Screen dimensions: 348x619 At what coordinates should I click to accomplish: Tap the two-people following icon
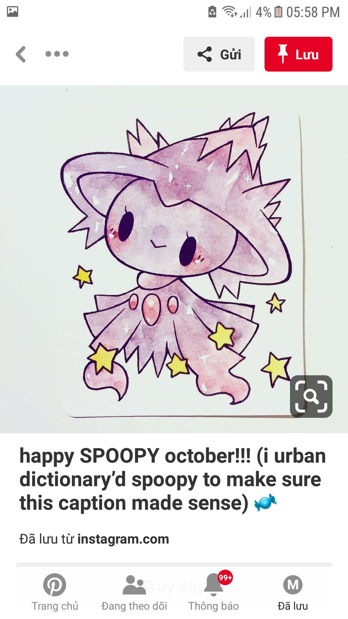point(134,585)
